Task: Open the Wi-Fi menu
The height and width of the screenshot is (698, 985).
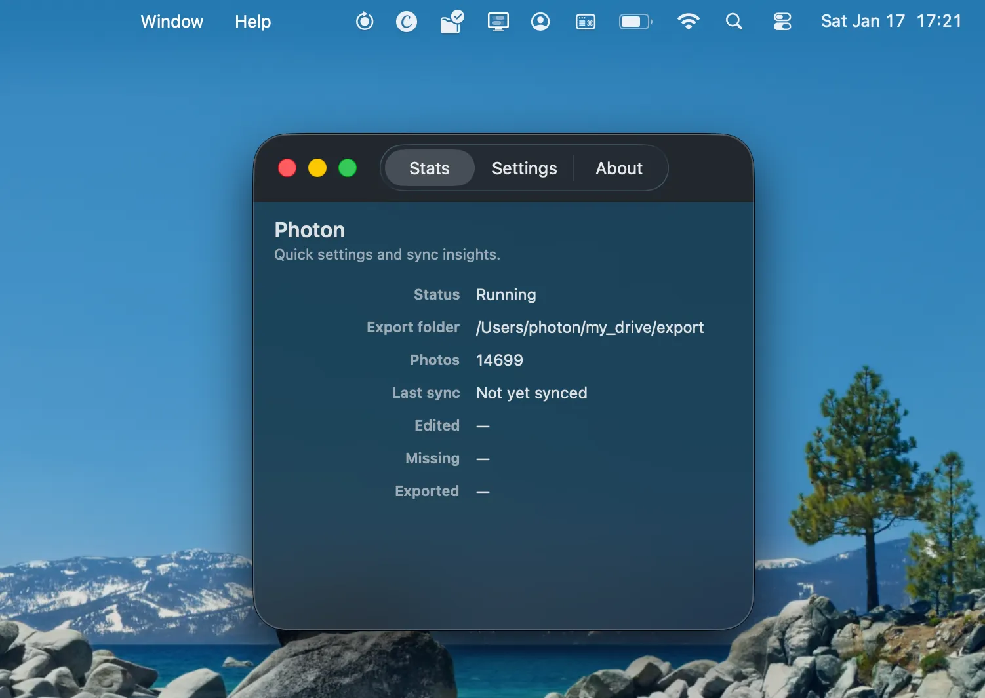Action: point(688,22)
